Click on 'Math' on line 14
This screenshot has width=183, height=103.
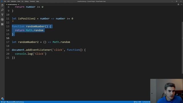pos(29,30)
